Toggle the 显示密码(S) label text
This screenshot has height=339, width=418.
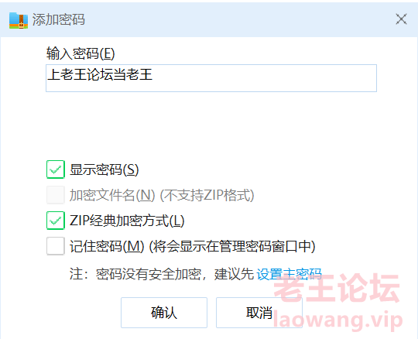point(104,169)
